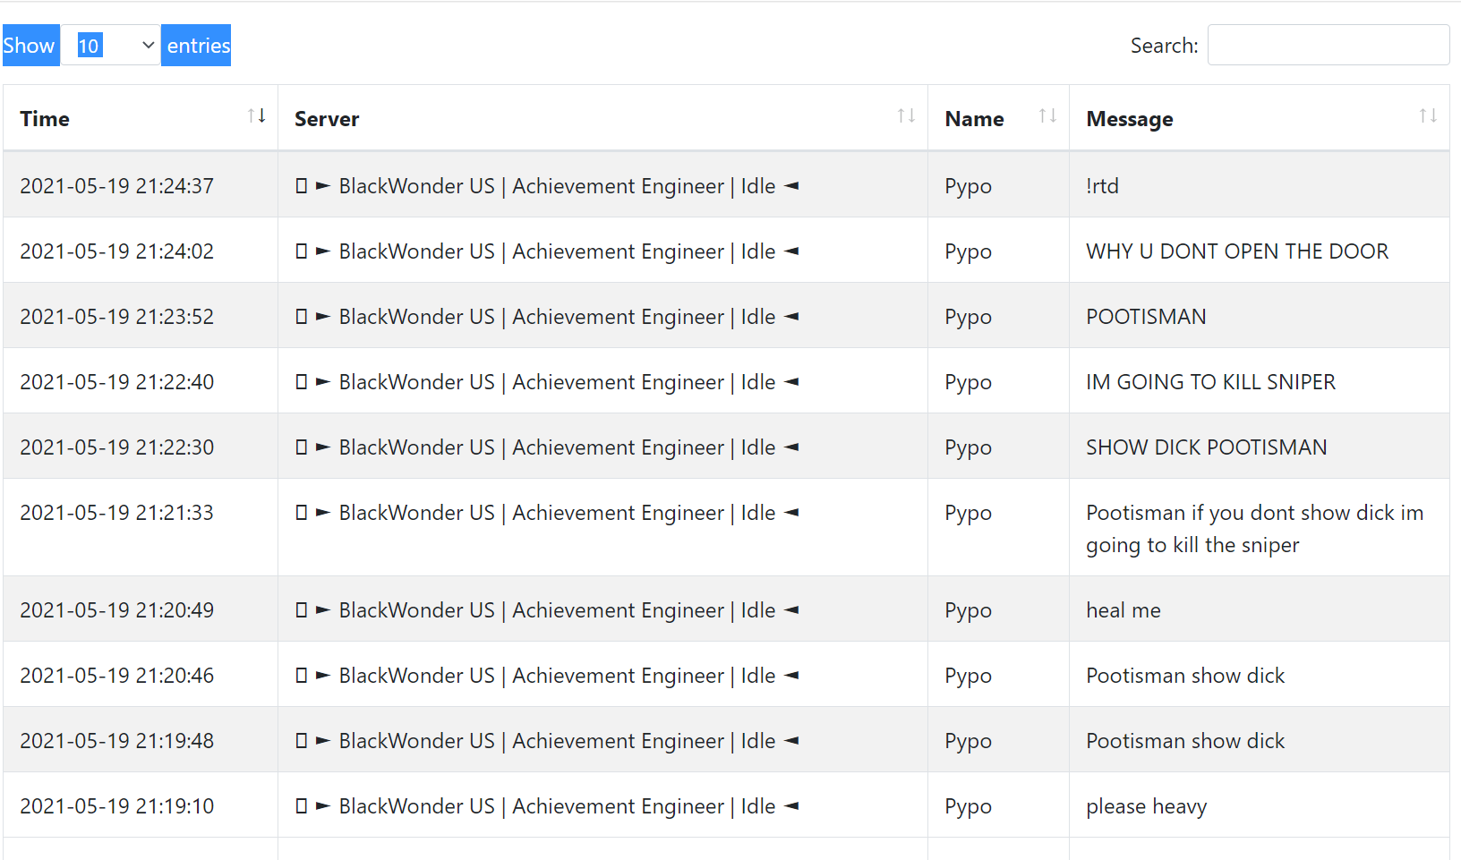The width and height of the screenshot is (1461, 860).
Task: Sort table by the Time column header
Action: 141,118
